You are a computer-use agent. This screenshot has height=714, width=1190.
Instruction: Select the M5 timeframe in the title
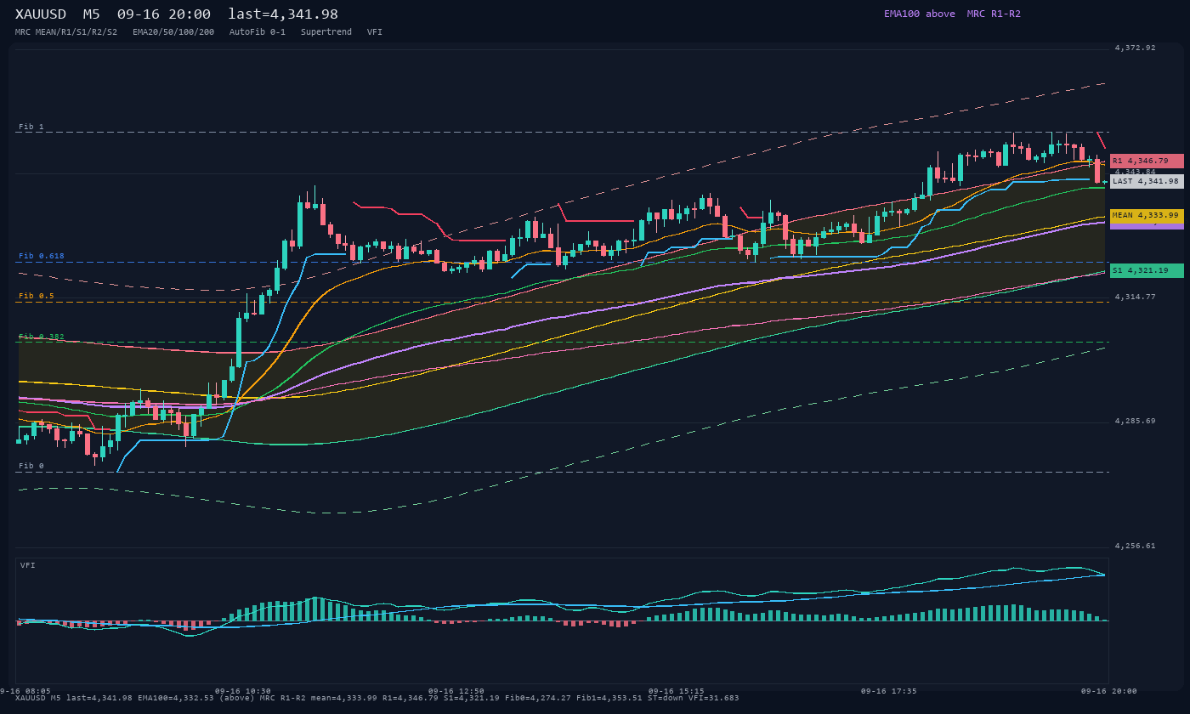coord(92,14)
